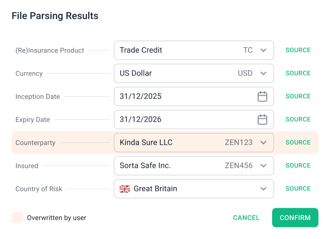Open Source link for Expiry Date
The height and width of the screenshot is (239, 330).
pos(298,119)
